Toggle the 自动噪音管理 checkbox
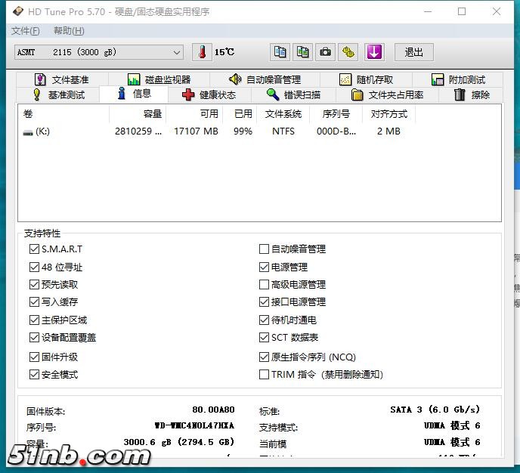 tap(264, 249)
